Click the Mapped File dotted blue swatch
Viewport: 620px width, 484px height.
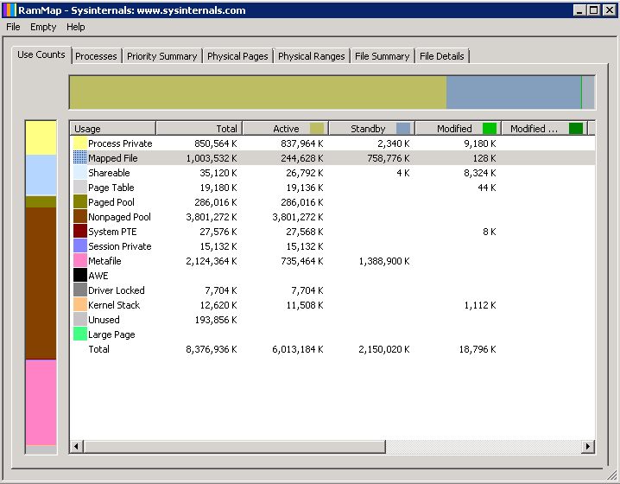pyautogui.click(x=80, y=158)
